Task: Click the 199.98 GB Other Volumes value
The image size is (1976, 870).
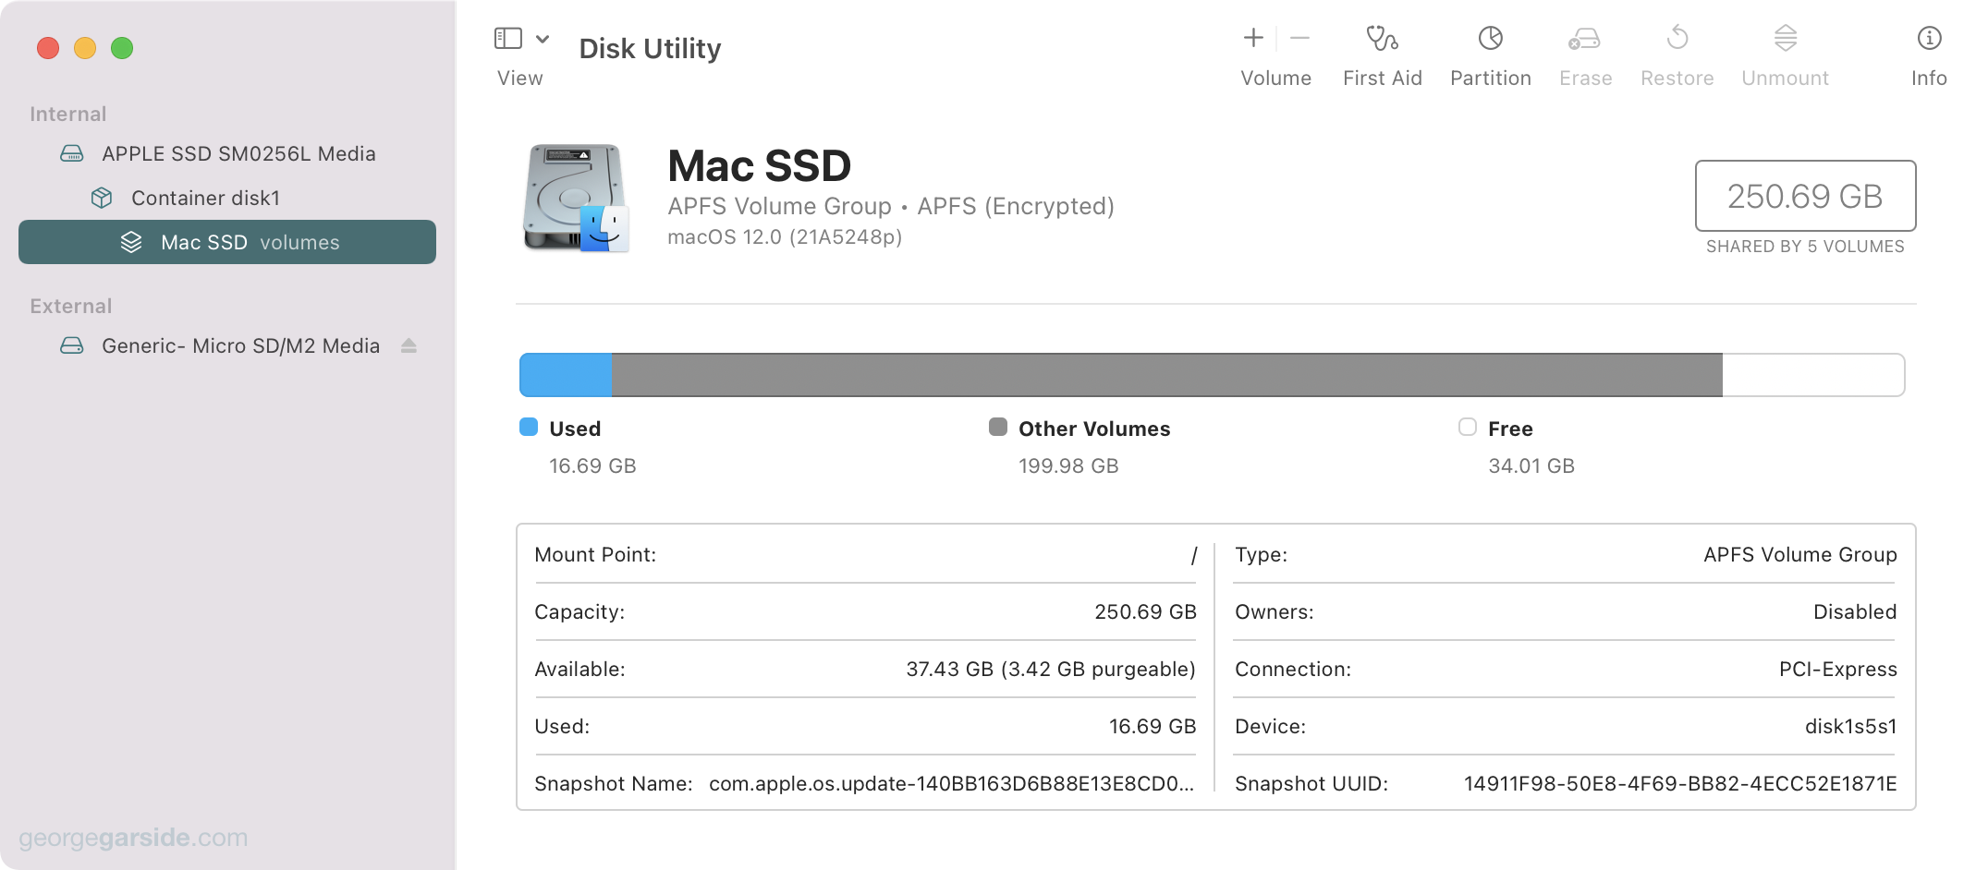Action: point(1068,466)
